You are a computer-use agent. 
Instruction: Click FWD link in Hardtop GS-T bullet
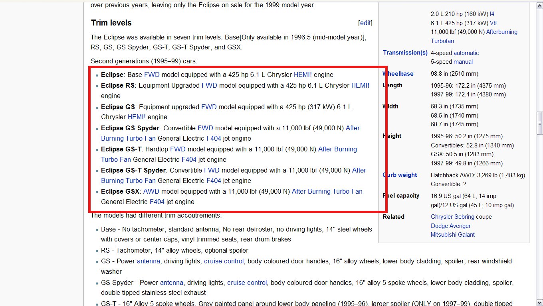[x=178, y=149]
